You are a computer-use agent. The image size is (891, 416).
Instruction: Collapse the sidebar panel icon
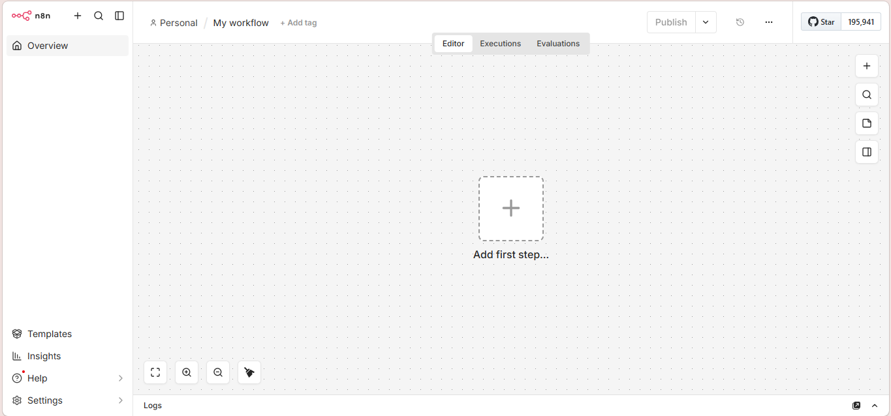[119, 16]
